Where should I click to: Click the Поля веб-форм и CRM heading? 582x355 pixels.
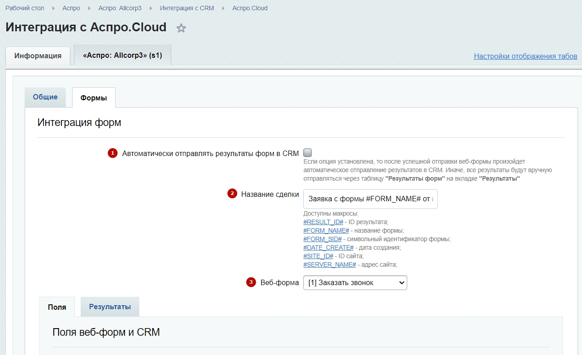pos(106,332)
